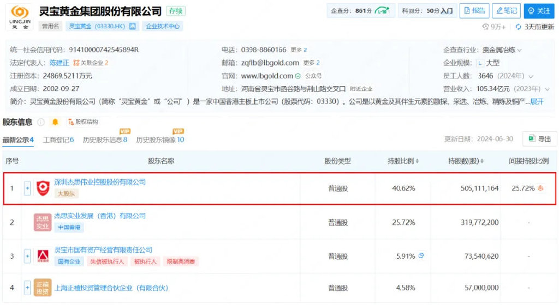
Task: Open the 营业收入 year dropdown
Action: coord(548,89)
